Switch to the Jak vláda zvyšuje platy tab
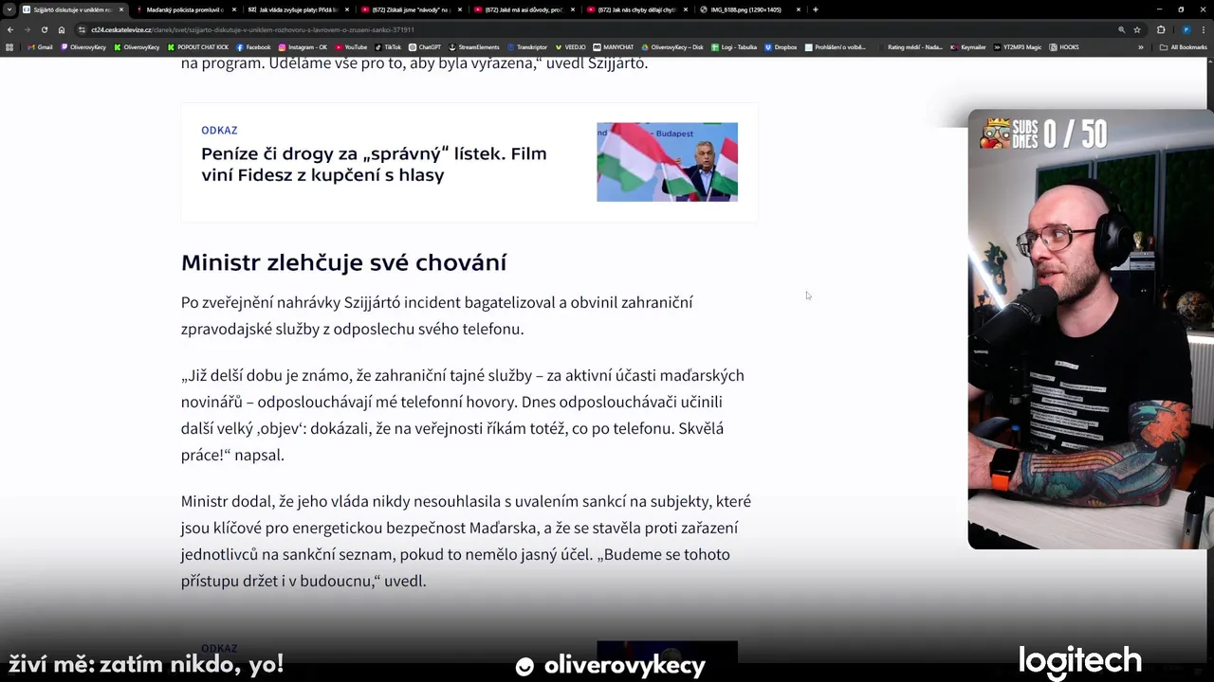 (x=296, y=9)
